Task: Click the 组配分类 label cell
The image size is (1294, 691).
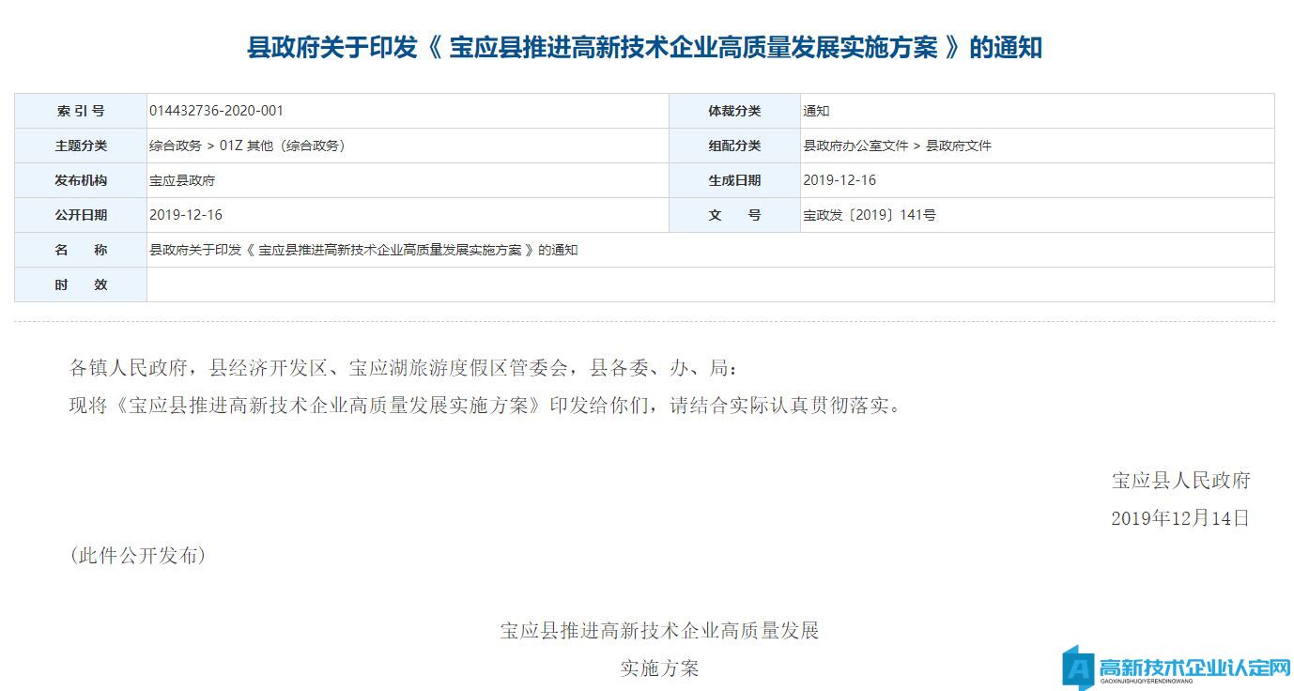Action: tap(734, 146)
